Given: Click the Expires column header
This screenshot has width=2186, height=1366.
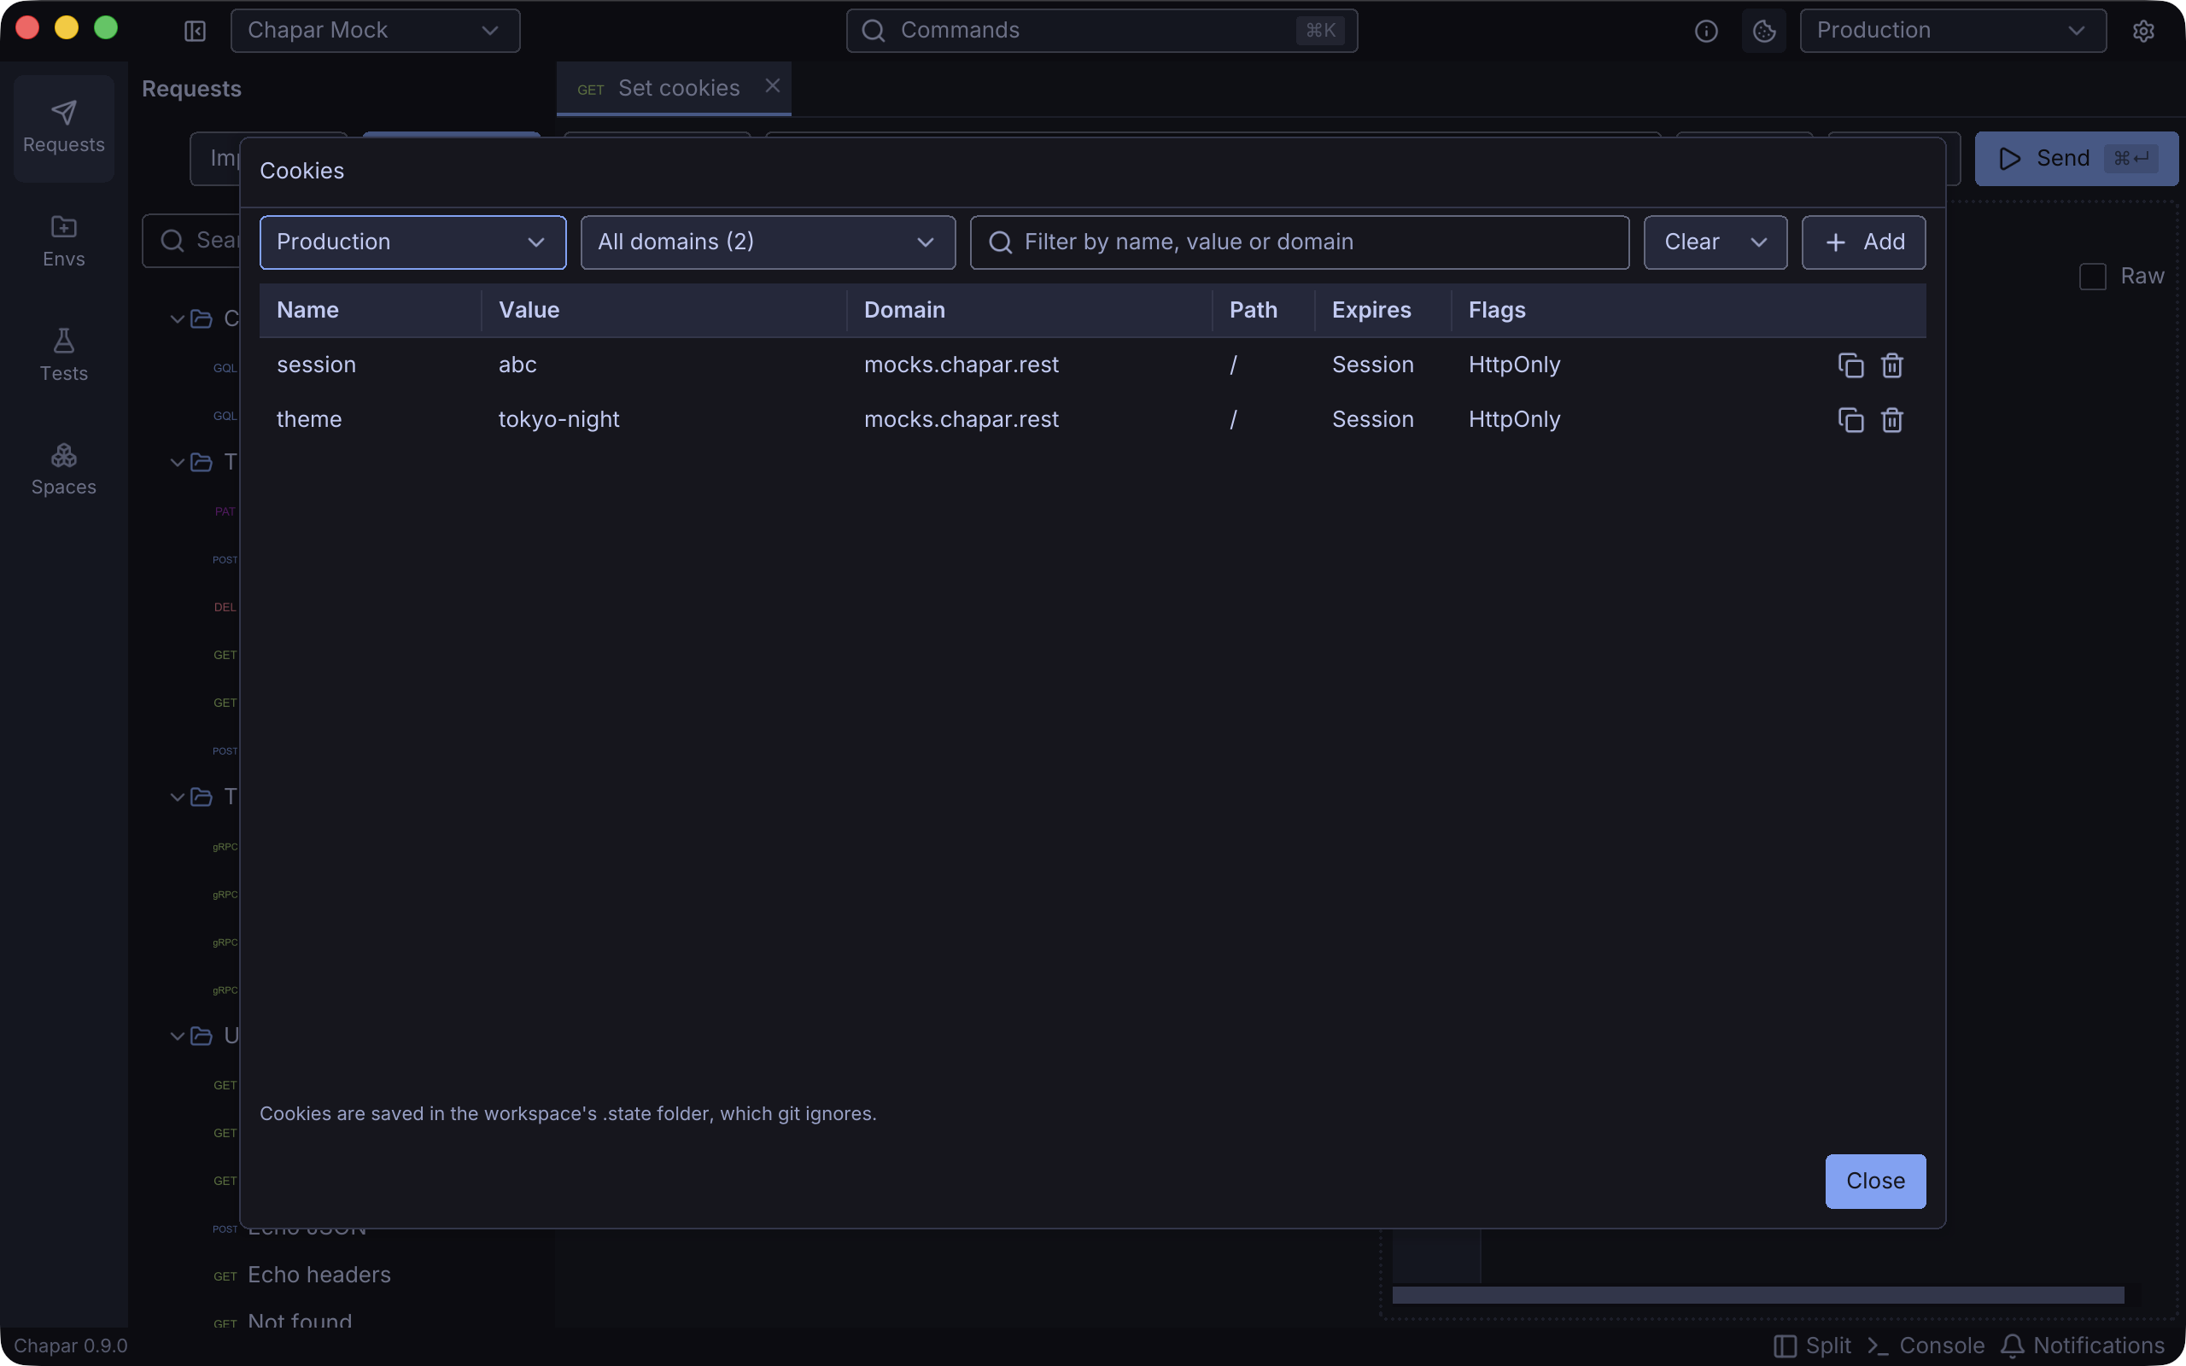Looking at the screenshot, I should pyautogui.click(x=1371, y=310).
